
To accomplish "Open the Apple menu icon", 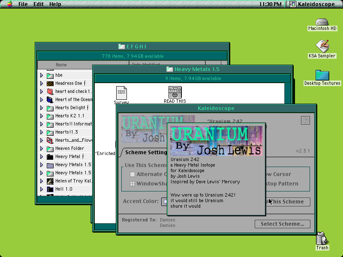I will click(9, 4).
